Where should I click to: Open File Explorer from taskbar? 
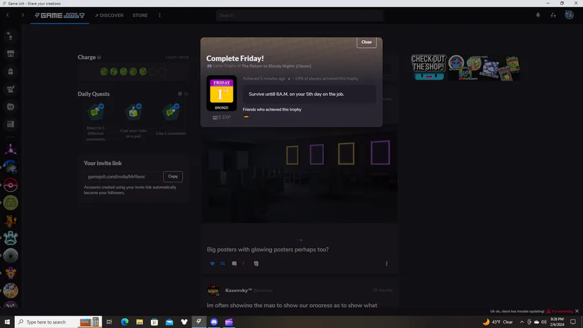(x=139, y=322)
